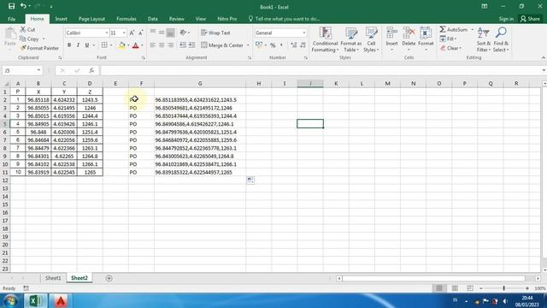Switch to the Formulas tab
Screen dimensions: 547x308
[x=126, y=19]
